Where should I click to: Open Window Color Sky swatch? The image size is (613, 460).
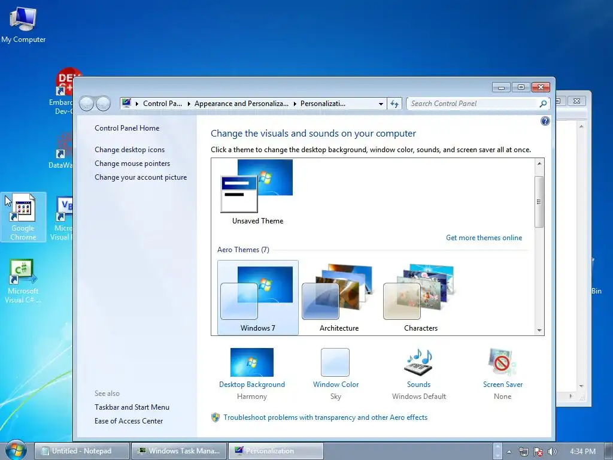335,362
